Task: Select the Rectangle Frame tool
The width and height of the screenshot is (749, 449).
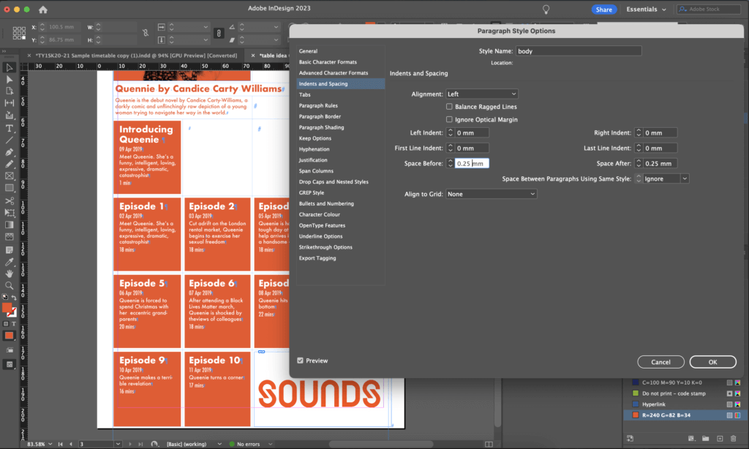Action: point(9,176)
